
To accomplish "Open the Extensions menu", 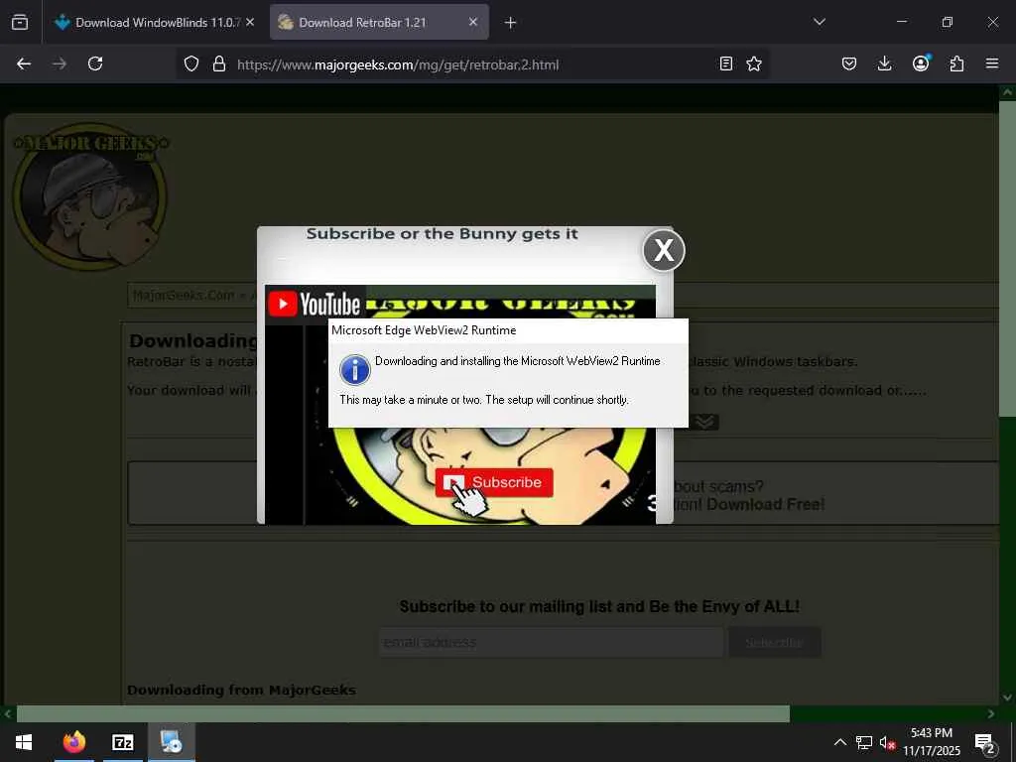I will (x=956, y=63).
